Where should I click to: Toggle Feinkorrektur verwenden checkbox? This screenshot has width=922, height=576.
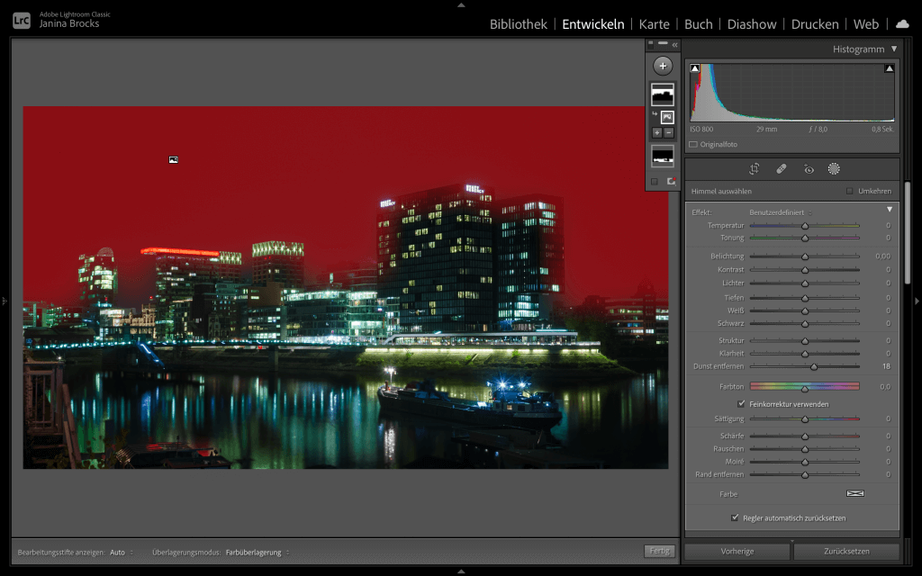point(741,404)
